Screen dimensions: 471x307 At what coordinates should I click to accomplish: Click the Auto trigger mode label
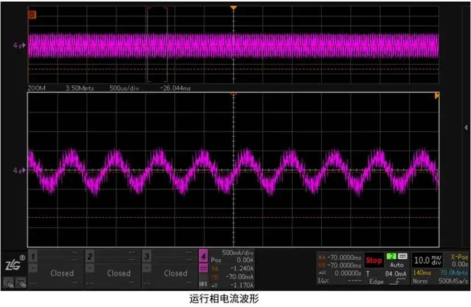tap(397, 265)
